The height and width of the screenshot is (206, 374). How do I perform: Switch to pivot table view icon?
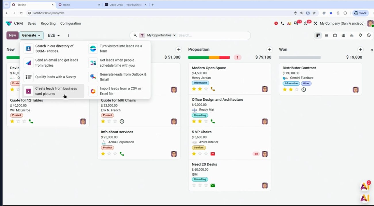[x=343, y=35]
